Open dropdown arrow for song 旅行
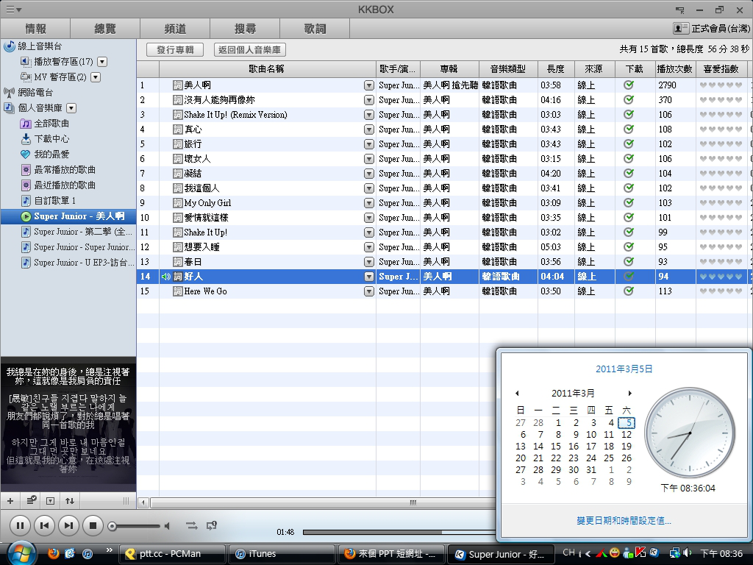 368,144
